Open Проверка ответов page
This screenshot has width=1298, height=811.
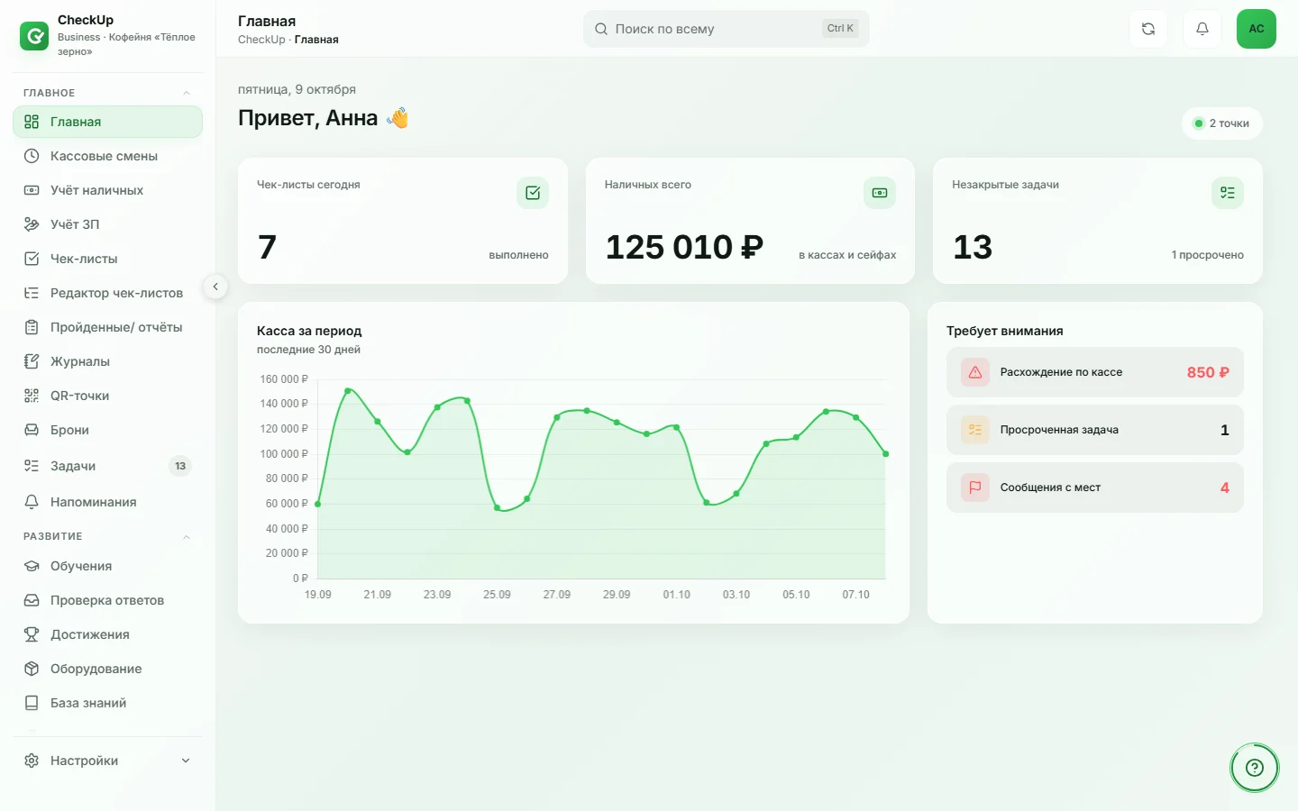[x=107, y=600]
